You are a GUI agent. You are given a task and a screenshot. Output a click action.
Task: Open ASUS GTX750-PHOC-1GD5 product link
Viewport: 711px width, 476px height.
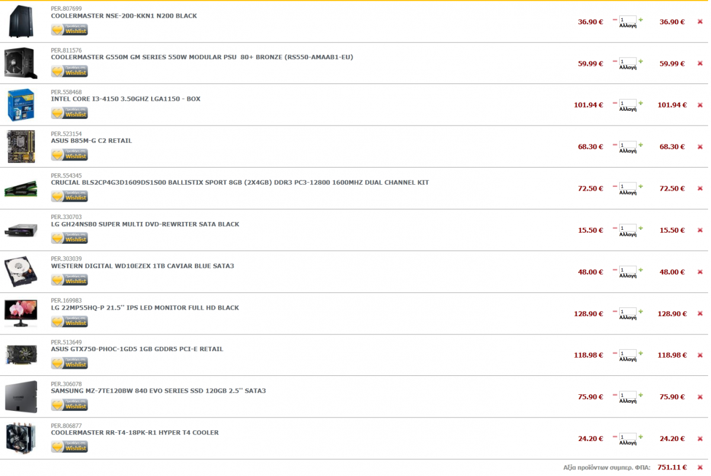(137, 349)
